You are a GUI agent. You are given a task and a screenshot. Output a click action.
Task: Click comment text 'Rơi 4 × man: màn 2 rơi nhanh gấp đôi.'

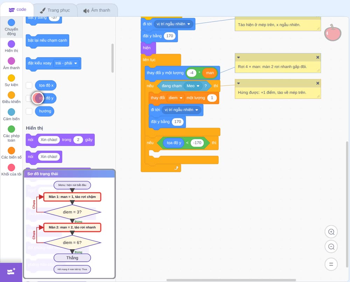272,67
